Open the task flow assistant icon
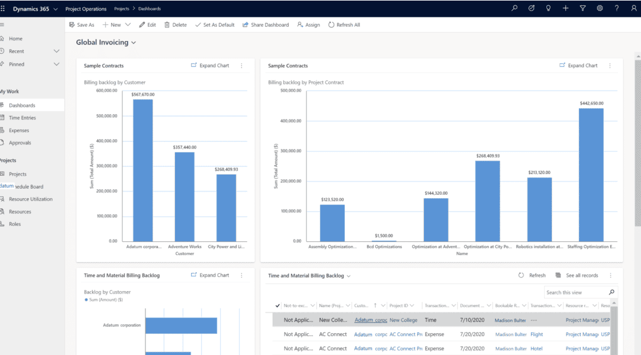The height and width of the screenshot is (355, 641). click(x=532, y=8)
